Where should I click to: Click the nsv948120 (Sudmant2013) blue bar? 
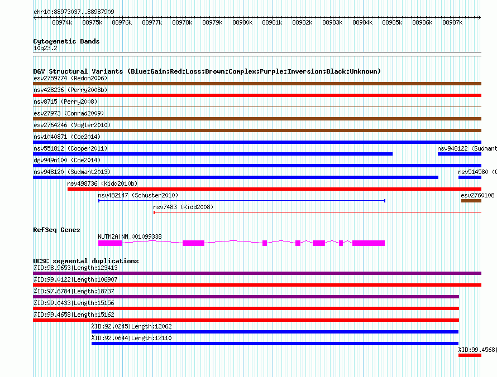(x=236, y=177)
